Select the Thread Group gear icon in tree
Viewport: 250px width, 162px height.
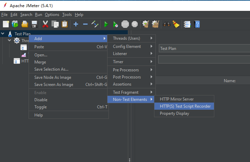(17, 40)
